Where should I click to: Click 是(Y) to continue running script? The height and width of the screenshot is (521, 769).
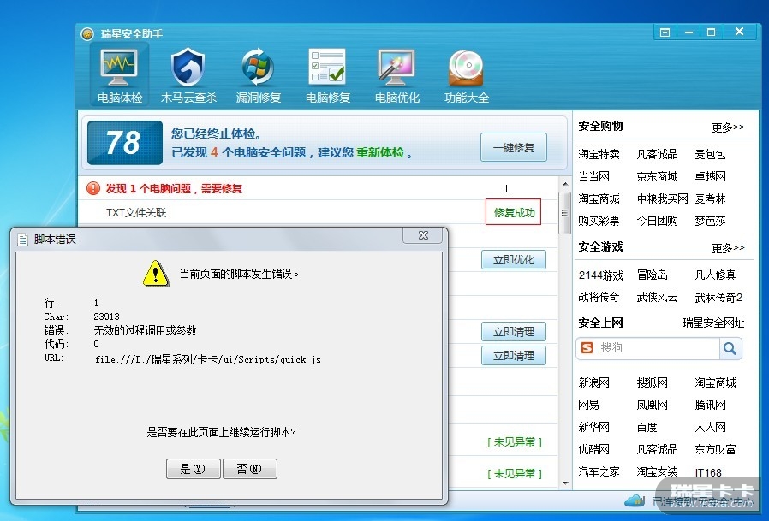pyautogui.click(x=193, y=469)
